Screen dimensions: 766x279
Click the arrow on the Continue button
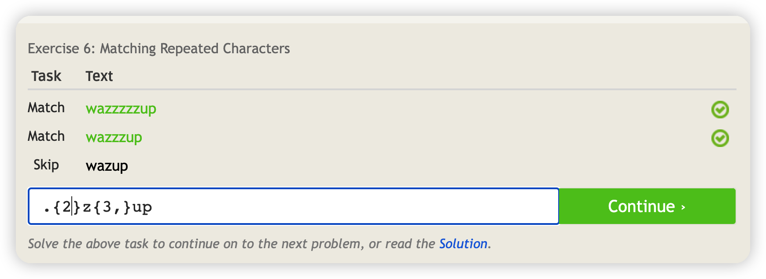pos(683,207)
